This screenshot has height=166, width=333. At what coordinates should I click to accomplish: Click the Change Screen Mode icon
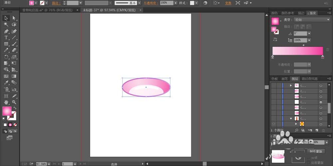[x=9, y=138]
